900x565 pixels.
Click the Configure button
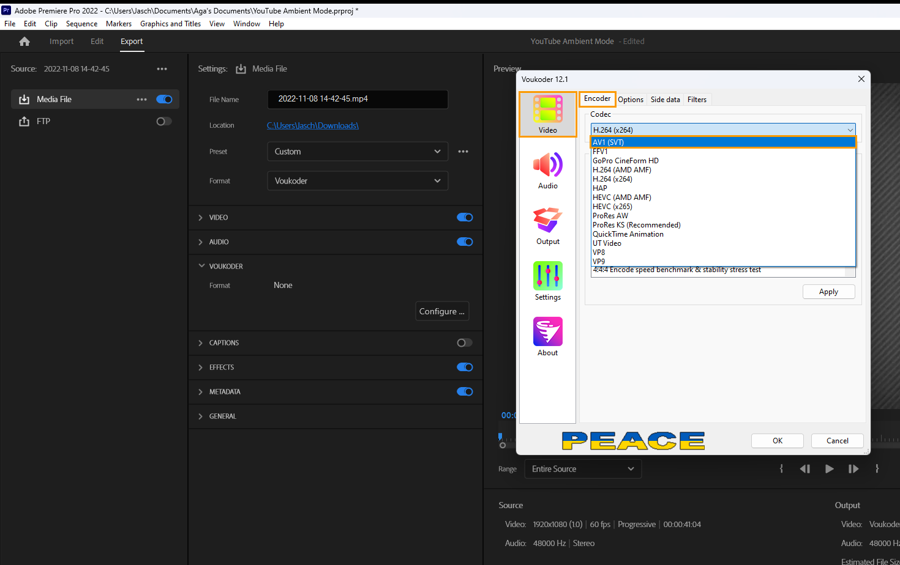tap(442, 311)
